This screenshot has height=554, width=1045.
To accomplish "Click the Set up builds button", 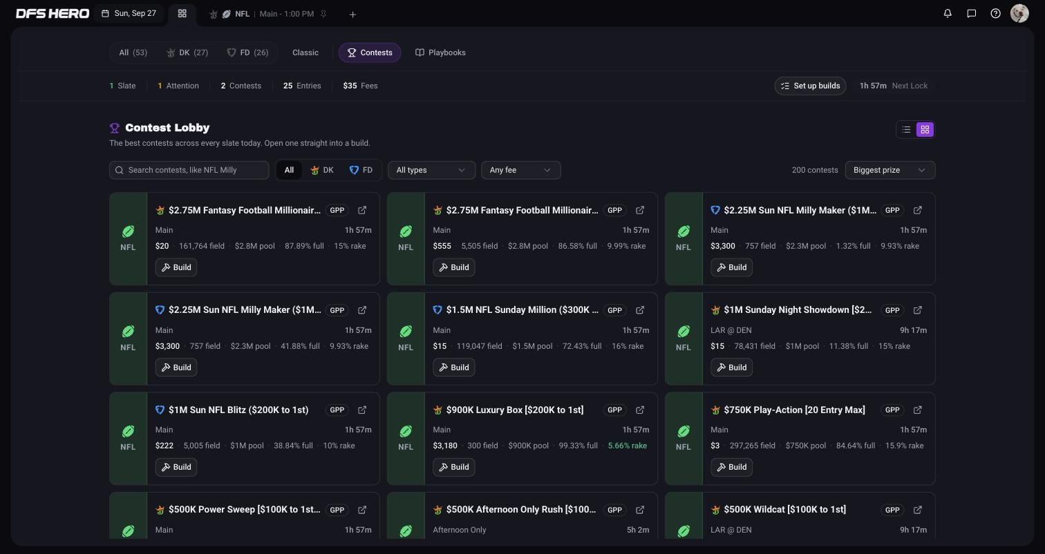I will click(810, 86).
